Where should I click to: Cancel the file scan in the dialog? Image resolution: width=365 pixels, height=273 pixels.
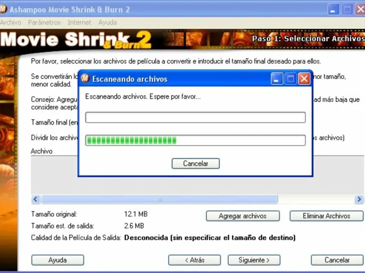[196, 163]
